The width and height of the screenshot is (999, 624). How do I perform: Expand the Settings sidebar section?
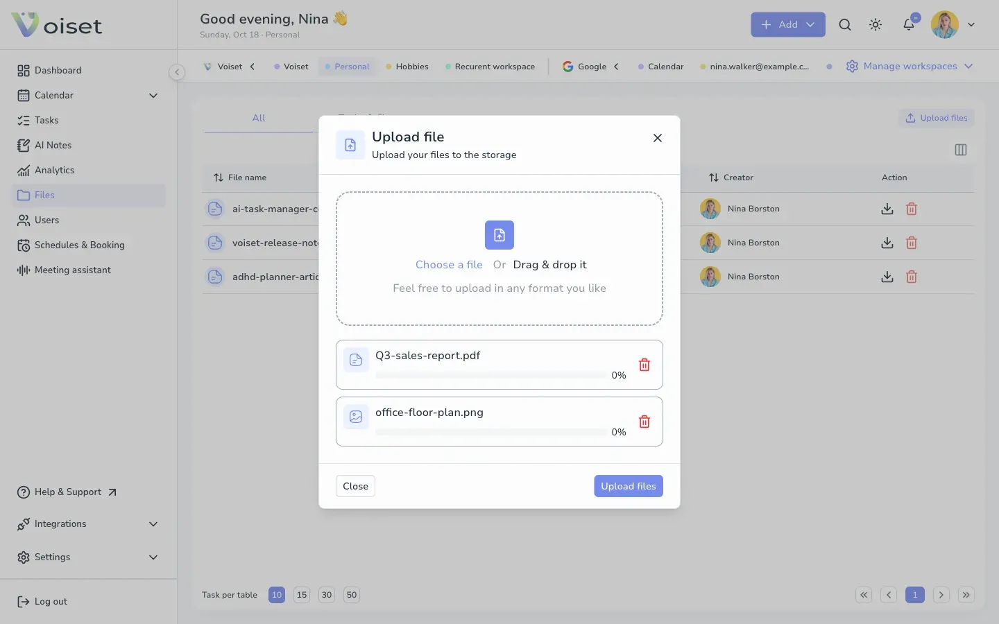[153, 557]
